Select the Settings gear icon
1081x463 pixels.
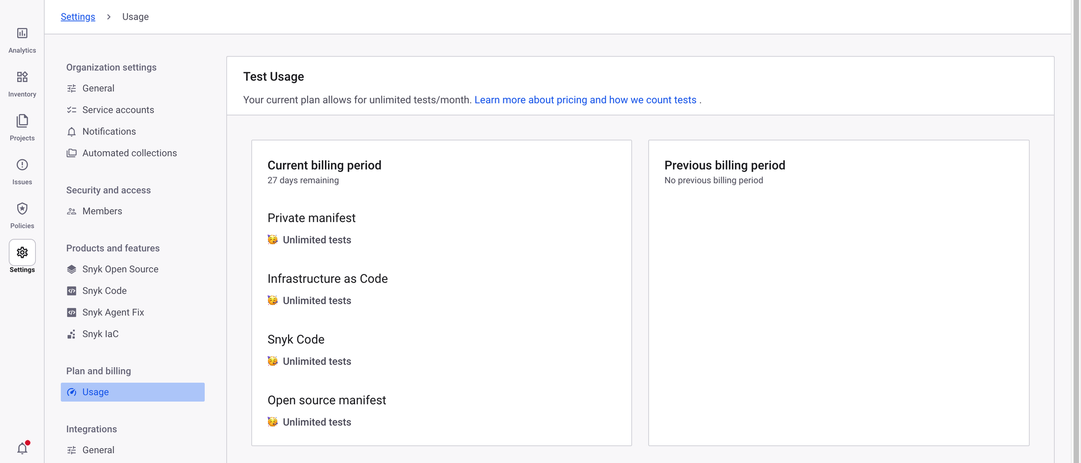22,252
